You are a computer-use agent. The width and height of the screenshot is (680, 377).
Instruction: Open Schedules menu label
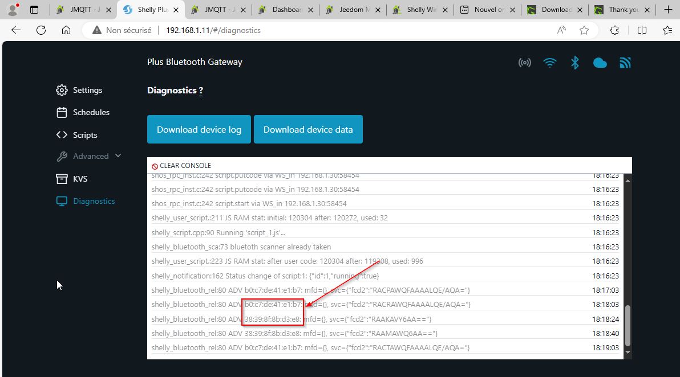pos(91,112)
